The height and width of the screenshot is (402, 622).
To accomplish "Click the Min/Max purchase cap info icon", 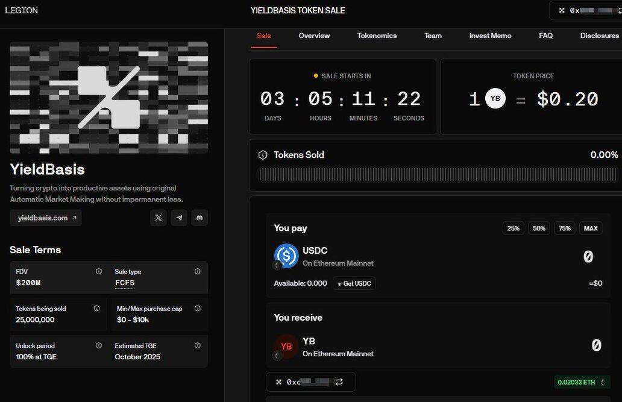I will pyautogui.click(x=198, y=309).
